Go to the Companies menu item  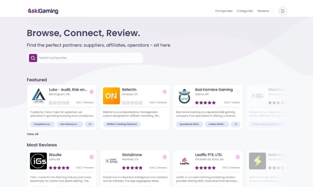pyautogui.click(x=223, y=11)
